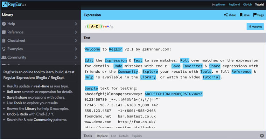The height and width of the screenshot is (139, 266).
Task: Click the highlighted match 'Share'
Action: pyautogui.click(x=215, y=66)
